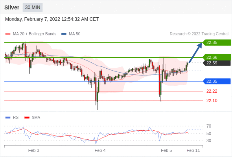
Task: Click the 22.10 red support label
Action: [x=212, y=100]
